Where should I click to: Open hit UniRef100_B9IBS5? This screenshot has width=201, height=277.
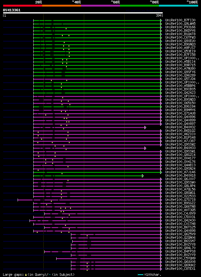[x=180, y=89]
